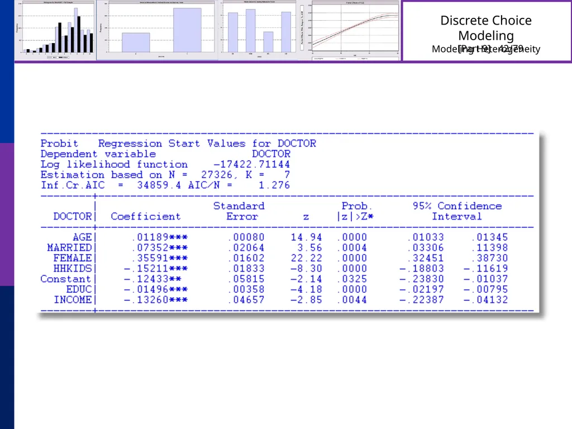Click the Dependent variable DOCTOR line
The width and height of the screenshot is (572, 429).
[165, 154]
